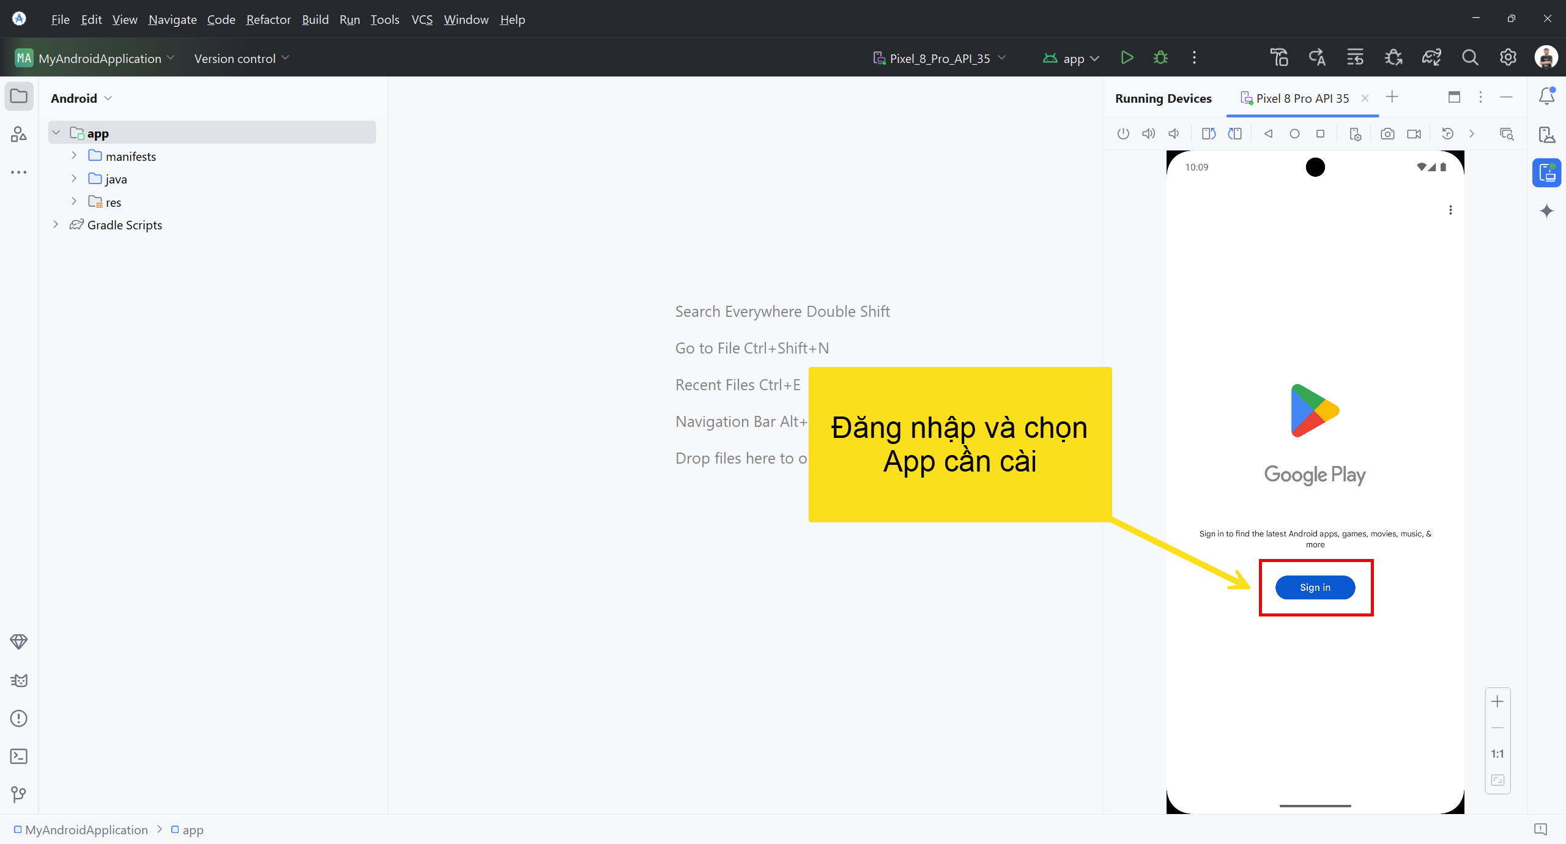Screen dimensions: 1566x844
Task: Open the Device Manager tool window icon
Action: pos(1547,134)
